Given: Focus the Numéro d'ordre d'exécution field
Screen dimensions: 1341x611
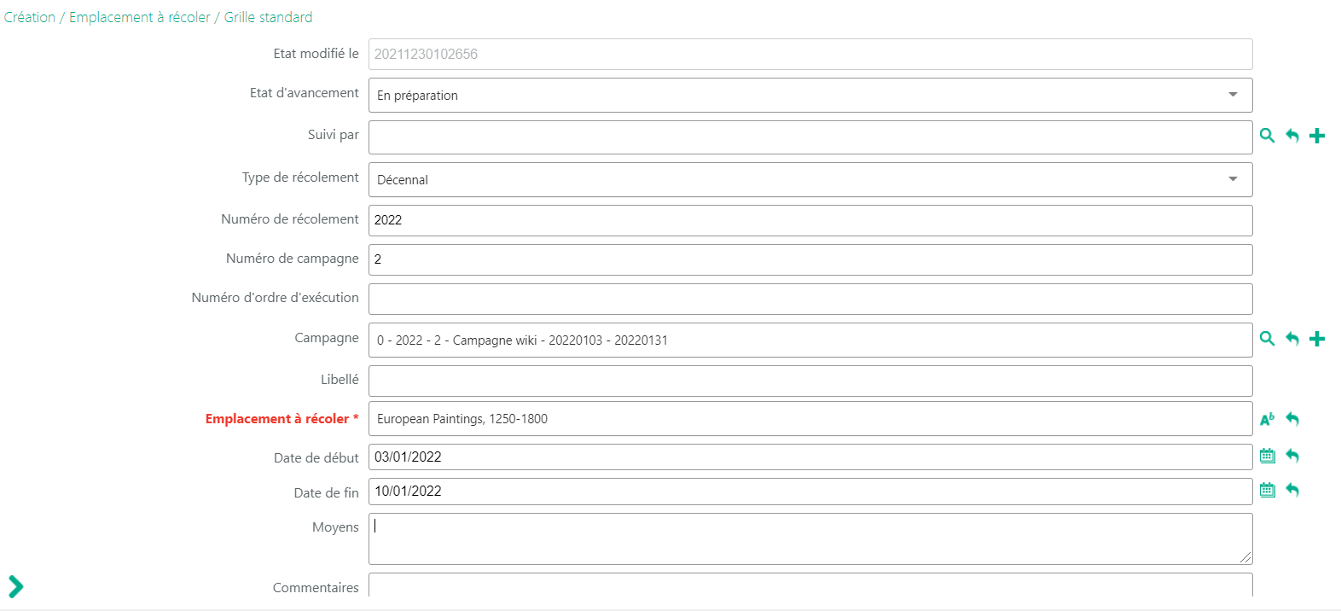Looking at the screenshot, I should [810, 299].
